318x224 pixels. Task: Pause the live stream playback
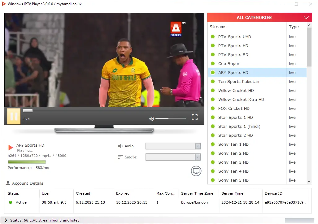click(14, 116)
